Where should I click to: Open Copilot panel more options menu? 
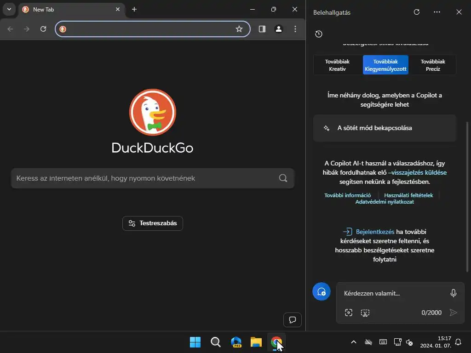click(437, 12)
